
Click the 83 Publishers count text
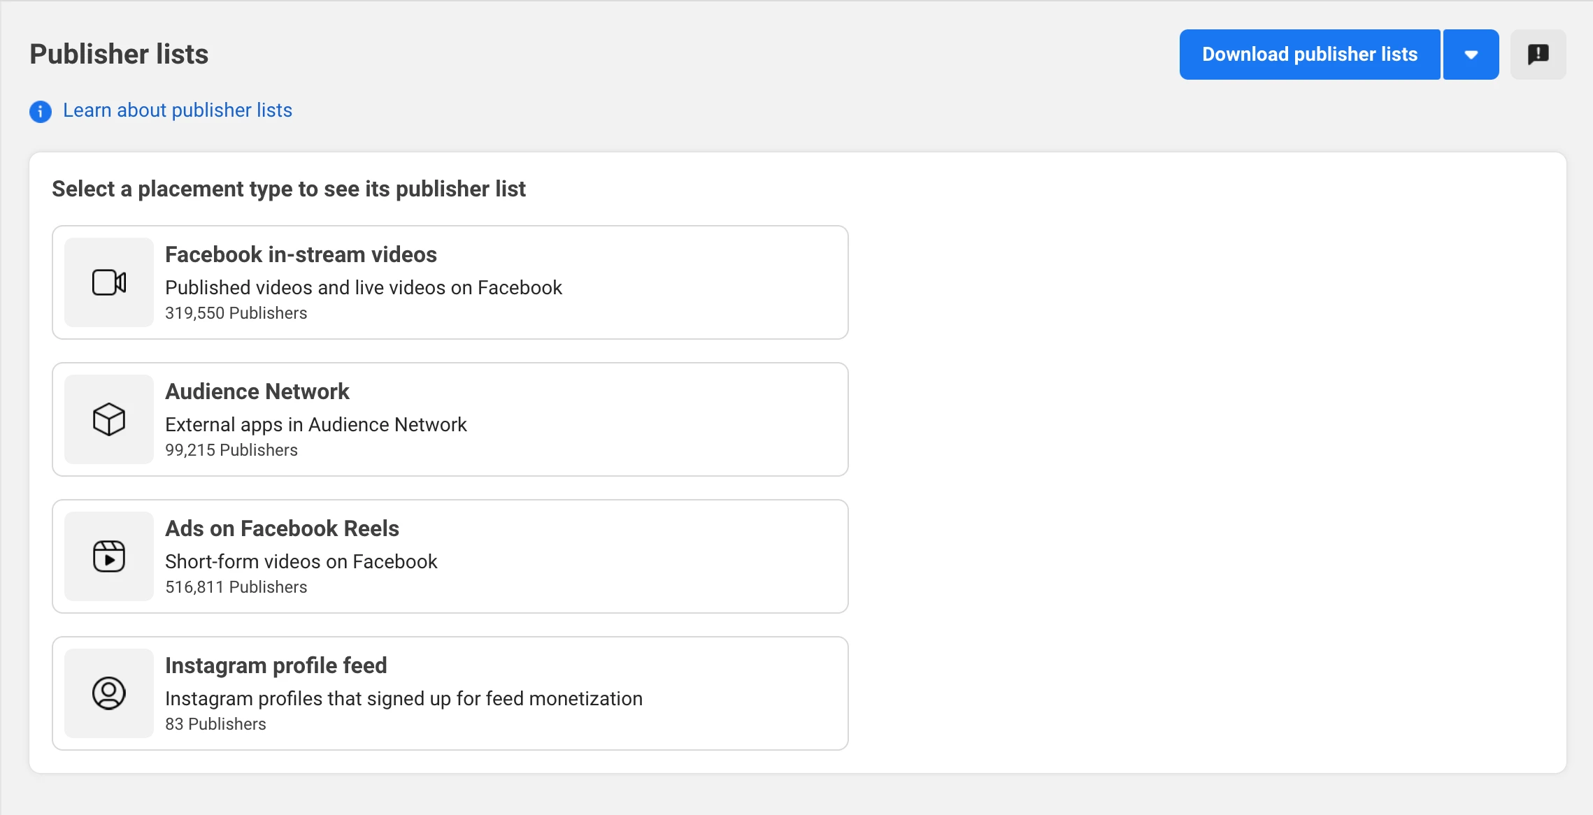215,724
